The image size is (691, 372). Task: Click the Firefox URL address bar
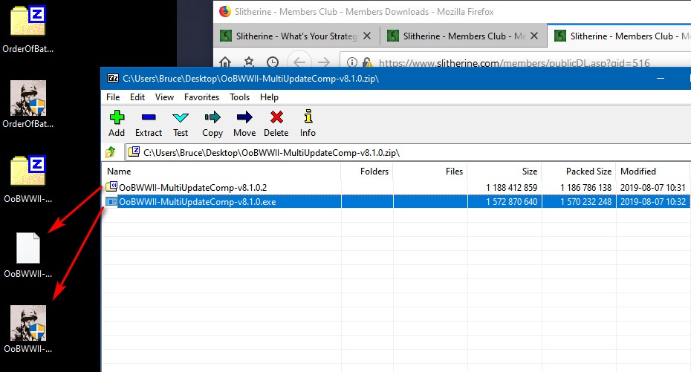click(513, 64)
